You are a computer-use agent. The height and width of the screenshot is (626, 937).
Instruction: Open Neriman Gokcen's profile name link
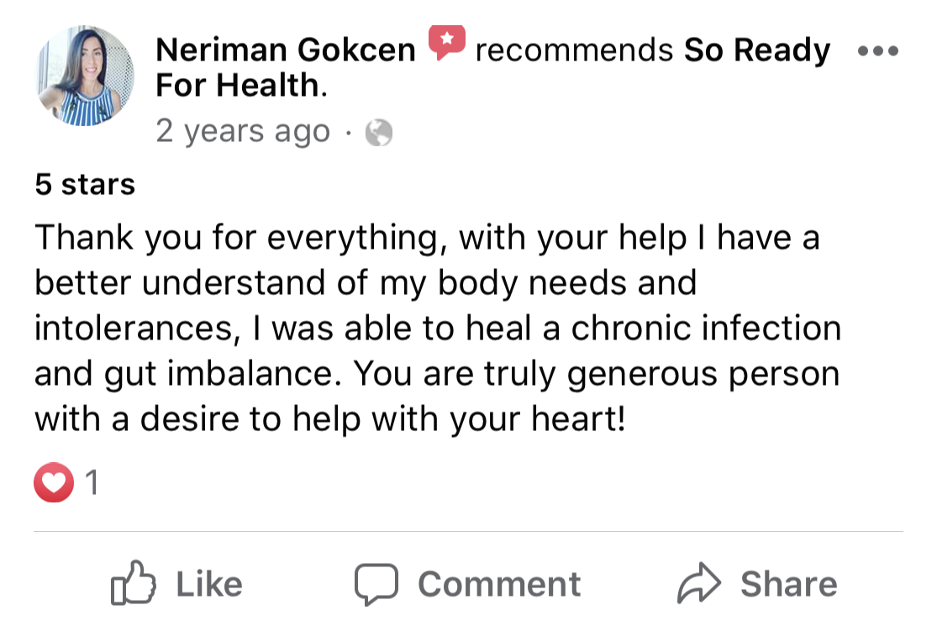[286, 51]
